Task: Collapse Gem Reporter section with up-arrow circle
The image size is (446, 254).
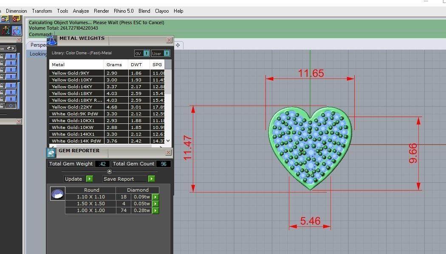Action: pos(110,171)
